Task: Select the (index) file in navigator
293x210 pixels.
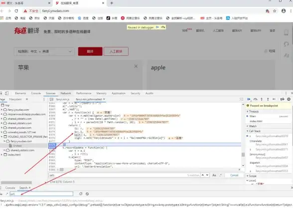Action: point(17,146)
